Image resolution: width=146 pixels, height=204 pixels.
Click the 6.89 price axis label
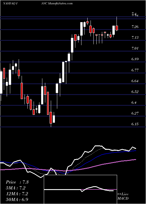[x=135, y=59]
